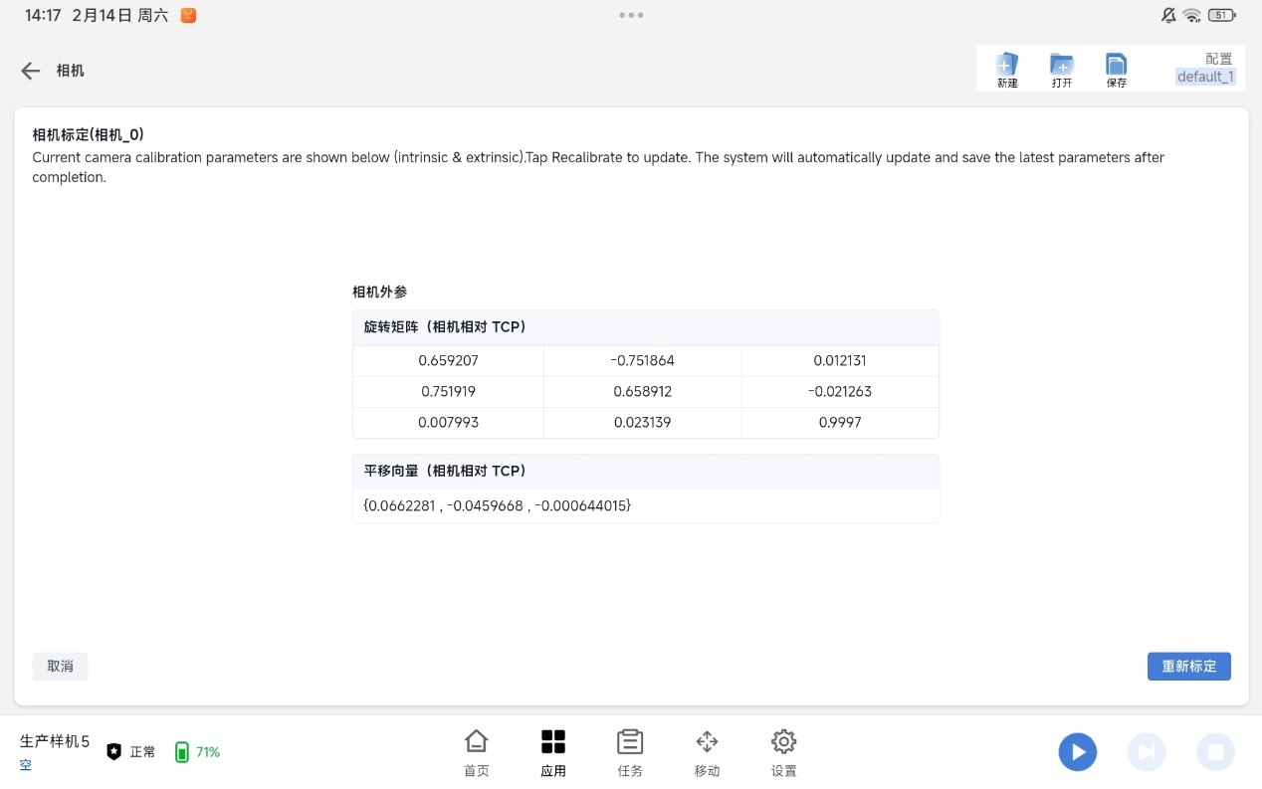Select the default_1 configuration name
The image size is (1262, 789).
pos(1204,77)
